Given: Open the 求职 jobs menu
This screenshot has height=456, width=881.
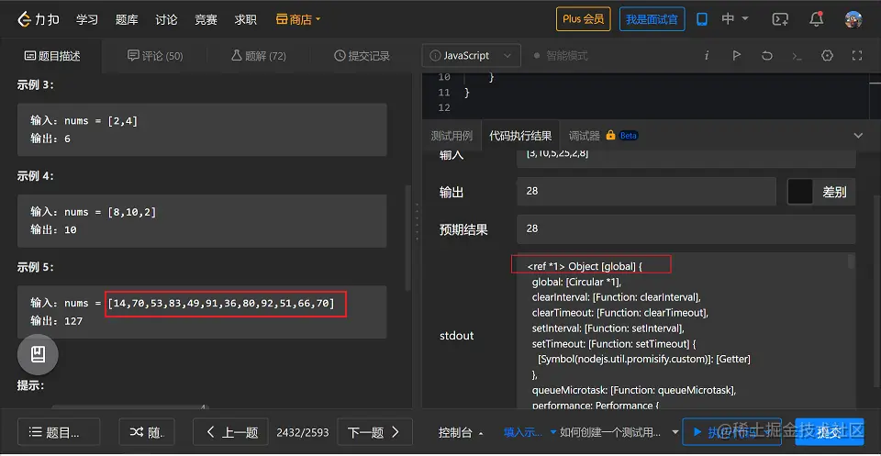Looking at the screenshot, I should [x=246, y=19].
